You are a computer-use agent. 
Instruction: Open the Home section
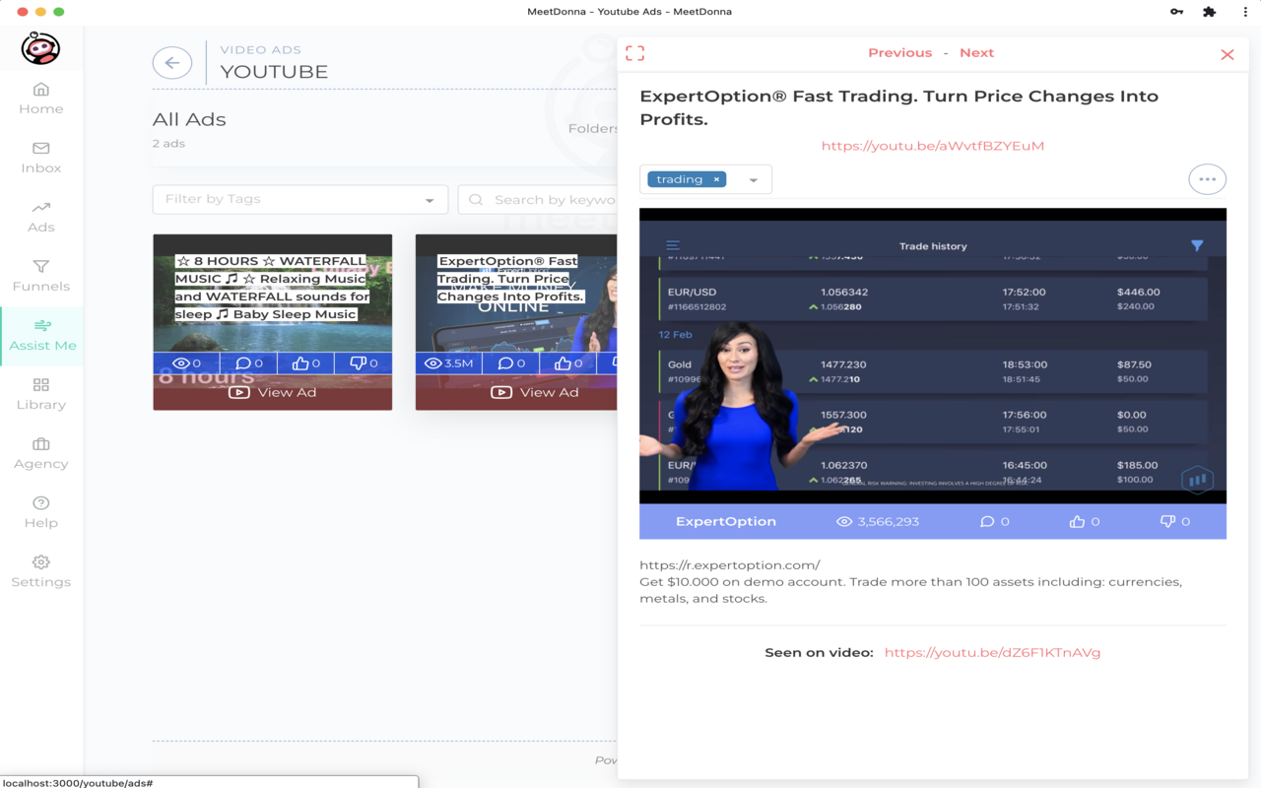(x=40, y=98)
